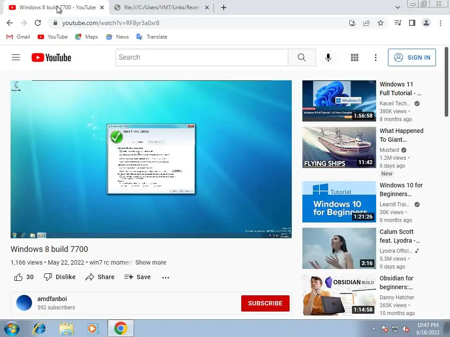This screenshot has height=337, width=450.
Task: Click What Happened To Giant title
Action: (x=402, y=135)
